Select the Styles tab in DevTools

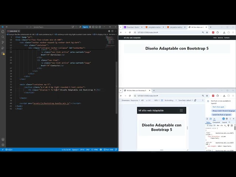(208, 122)
